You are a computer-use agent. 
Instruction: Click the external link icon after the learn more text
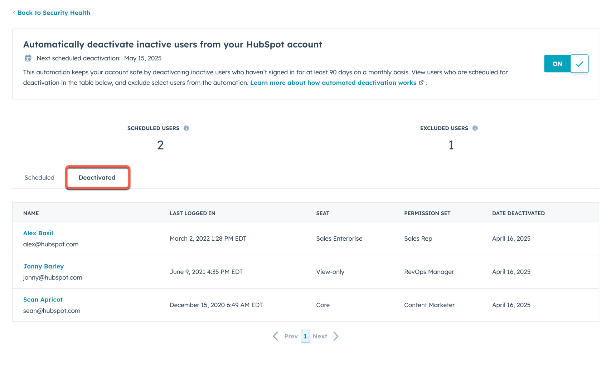[421, 82]
